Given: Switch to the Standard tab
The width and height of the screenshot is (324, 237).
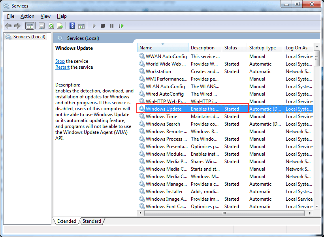Looking at the screenshot, I should [92, 221].
